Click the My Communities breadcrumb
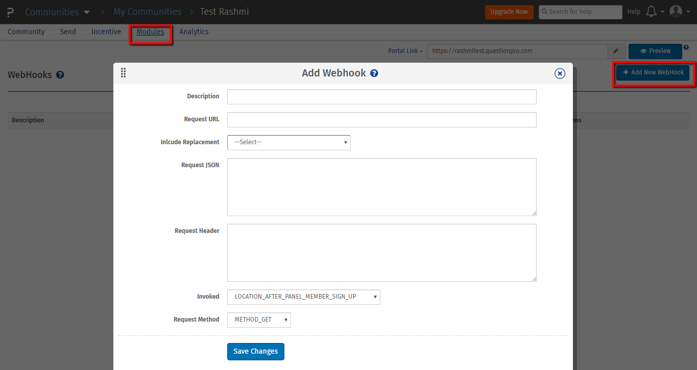The image size is (697, 370). click(148, 12)
